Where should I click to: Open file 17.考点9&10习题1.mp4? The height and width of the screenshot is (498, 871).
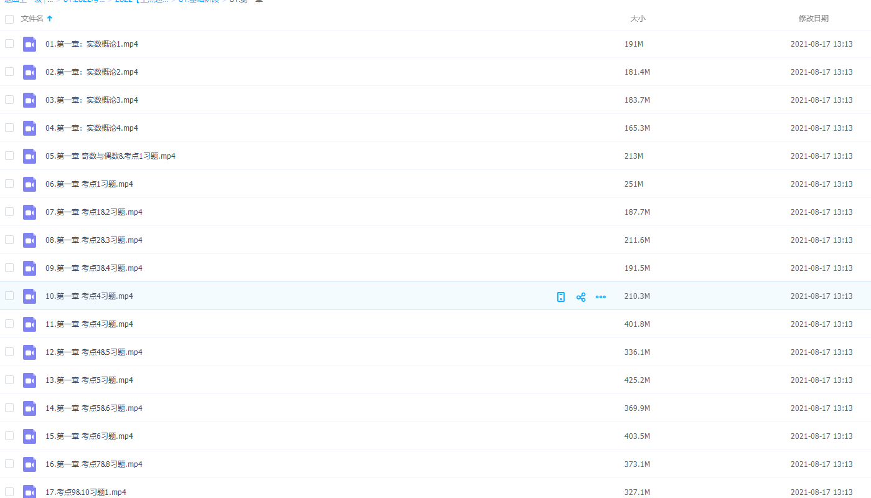86,492
